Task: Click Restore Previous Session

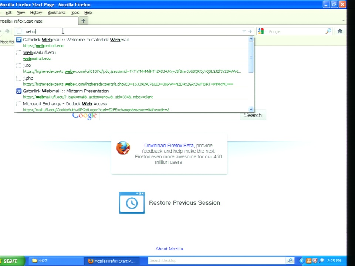Action: click(x=185, y=203)
